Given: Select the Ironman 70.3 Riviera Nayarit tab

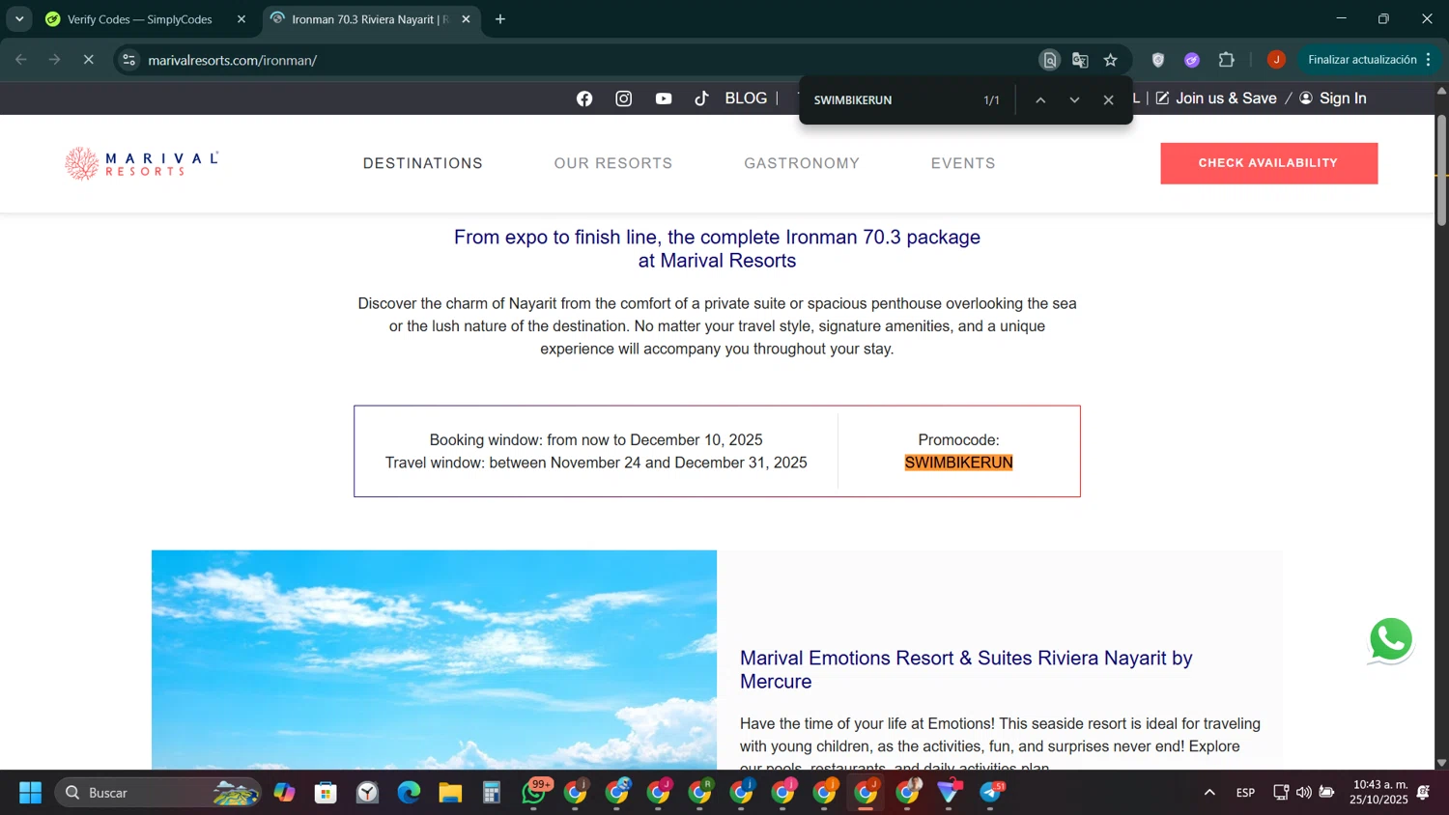Looking at the screenshot, I should coord(369,19).
